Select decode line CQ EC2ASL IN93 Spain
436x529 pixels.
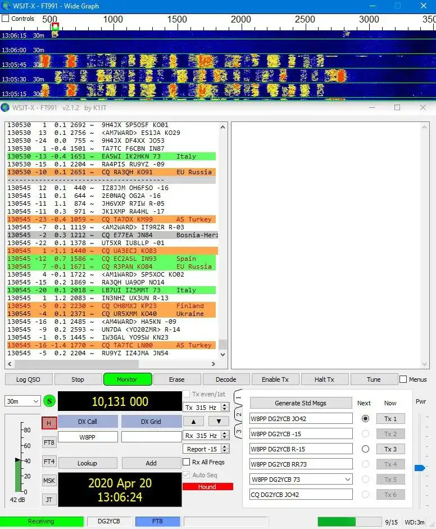[111, 259]
